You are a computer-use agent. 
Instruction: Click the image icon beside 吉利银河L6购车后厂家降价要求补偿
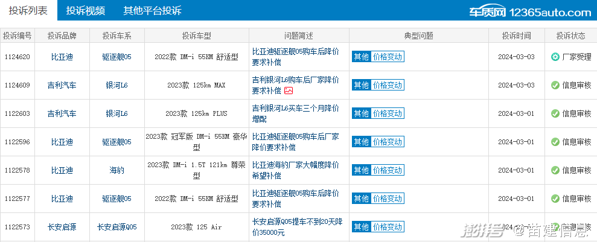(x=289, y=91)
